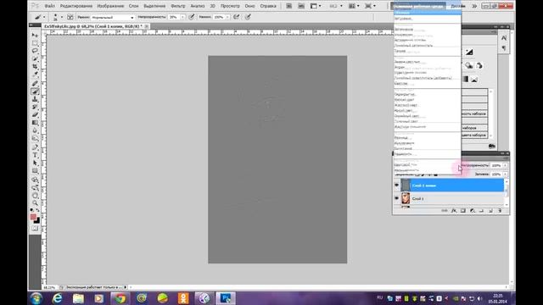The width and height of the screenshot is (543, 305).
Task: Click the background color swatch
Action: tap(36, 220)
